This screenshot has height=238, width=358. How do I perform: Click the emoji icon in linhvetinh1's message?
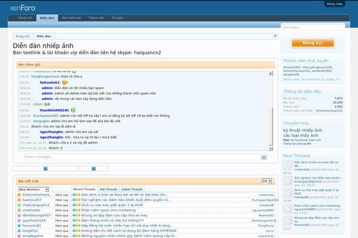pos(64,82)
